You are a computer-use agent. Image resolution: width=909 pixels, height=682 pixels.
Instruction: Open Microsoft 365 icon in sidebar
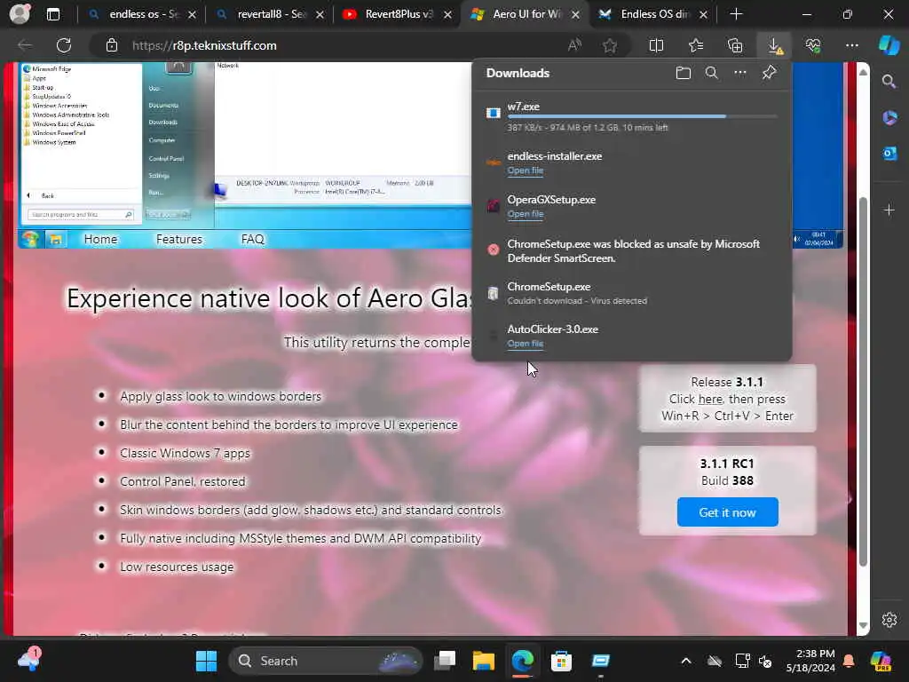889,118
